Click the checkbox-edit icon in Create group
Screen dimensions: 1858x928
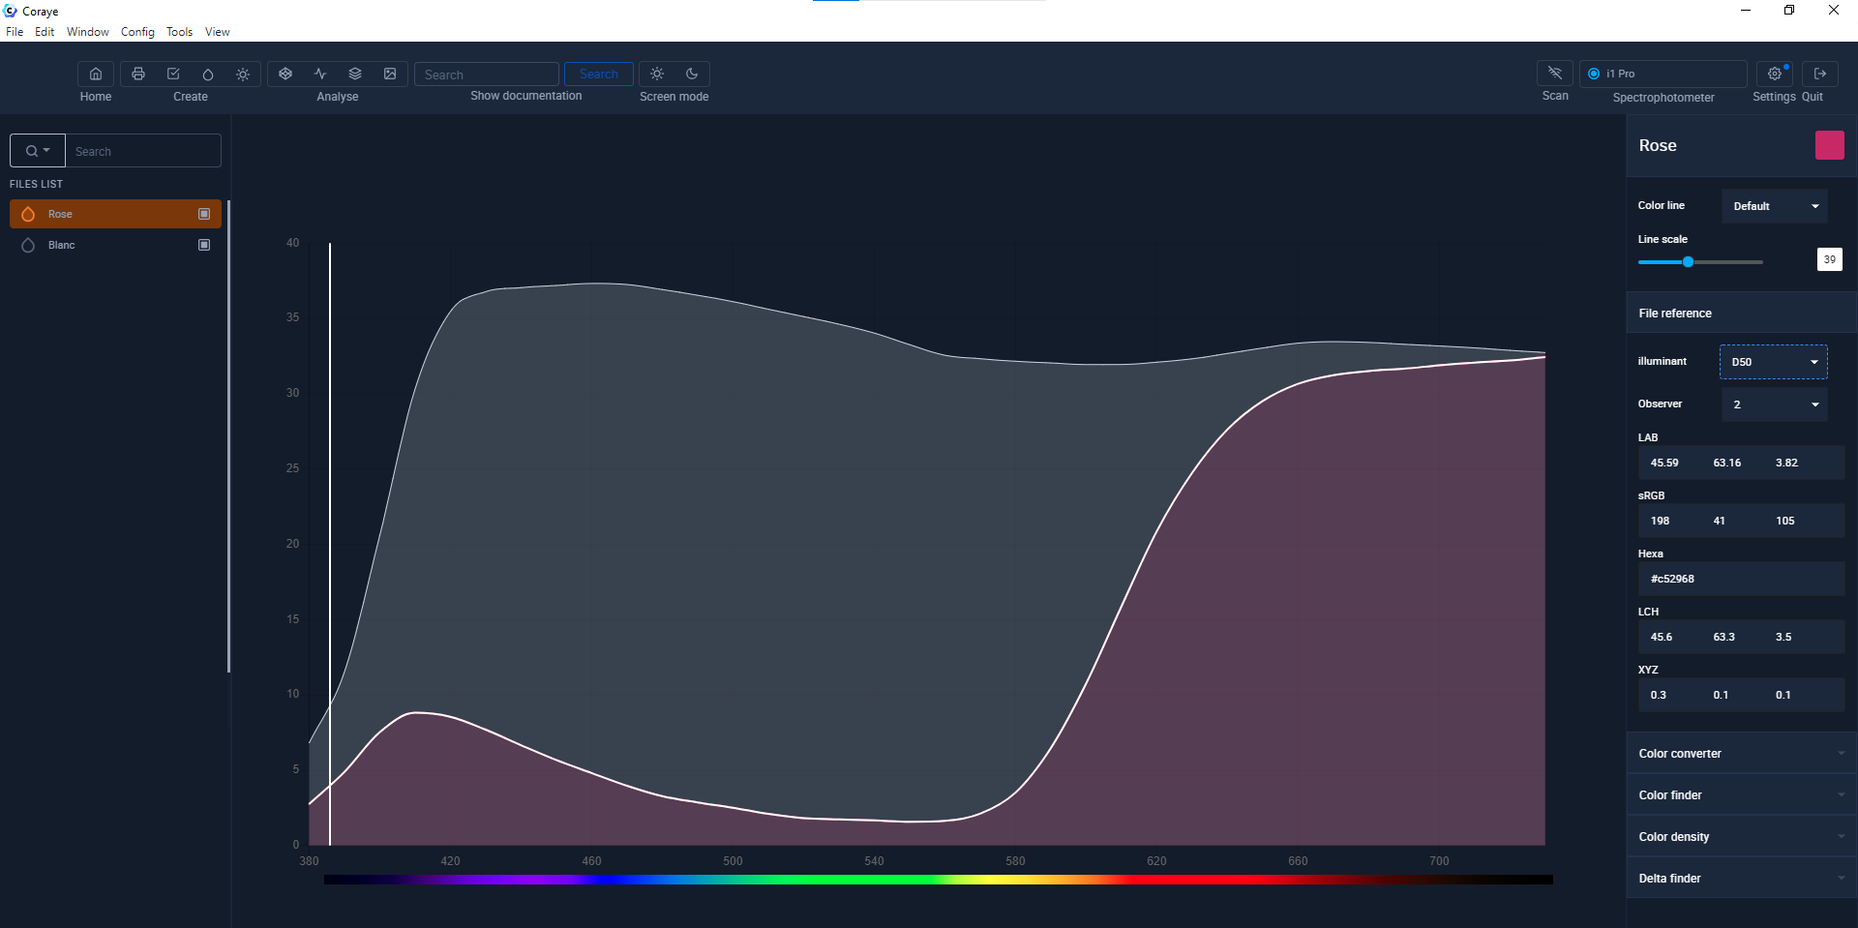173,74
